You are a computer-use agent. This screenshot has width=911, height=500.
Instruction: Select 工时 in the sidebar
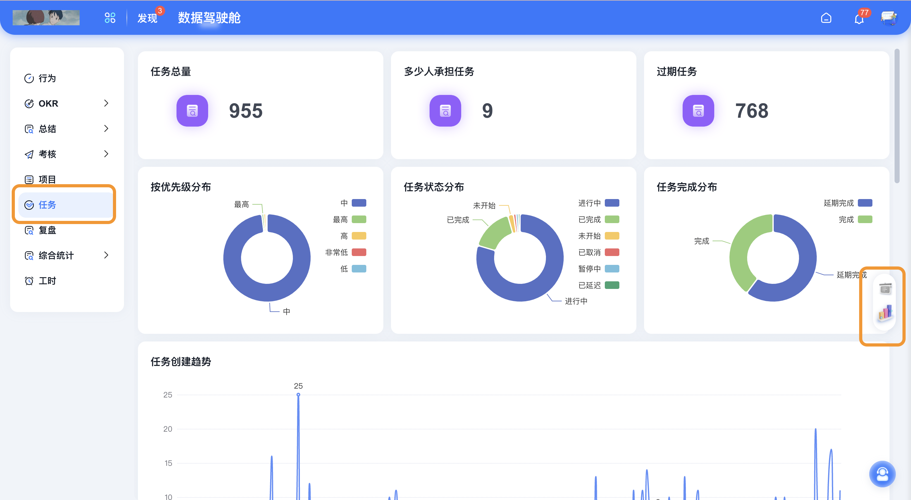pyautogui.click(x=67, y=281)
